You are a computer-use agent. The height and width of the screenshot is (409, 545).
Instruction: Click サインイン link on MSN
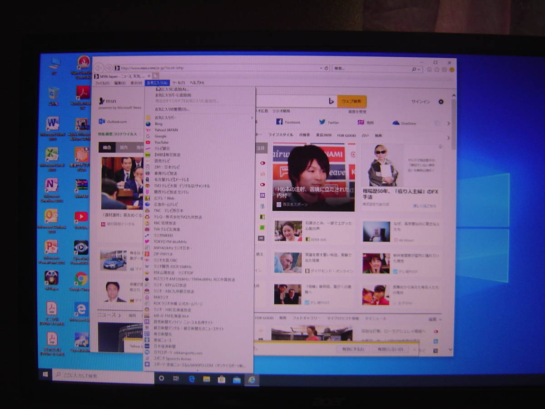coord(421,102)
